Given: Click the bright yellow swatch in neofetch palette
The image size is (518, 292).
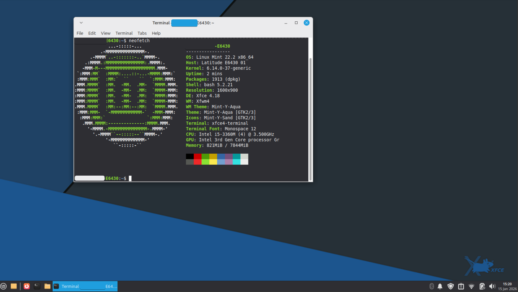Looking at the screenshot, I should point(213,162).
